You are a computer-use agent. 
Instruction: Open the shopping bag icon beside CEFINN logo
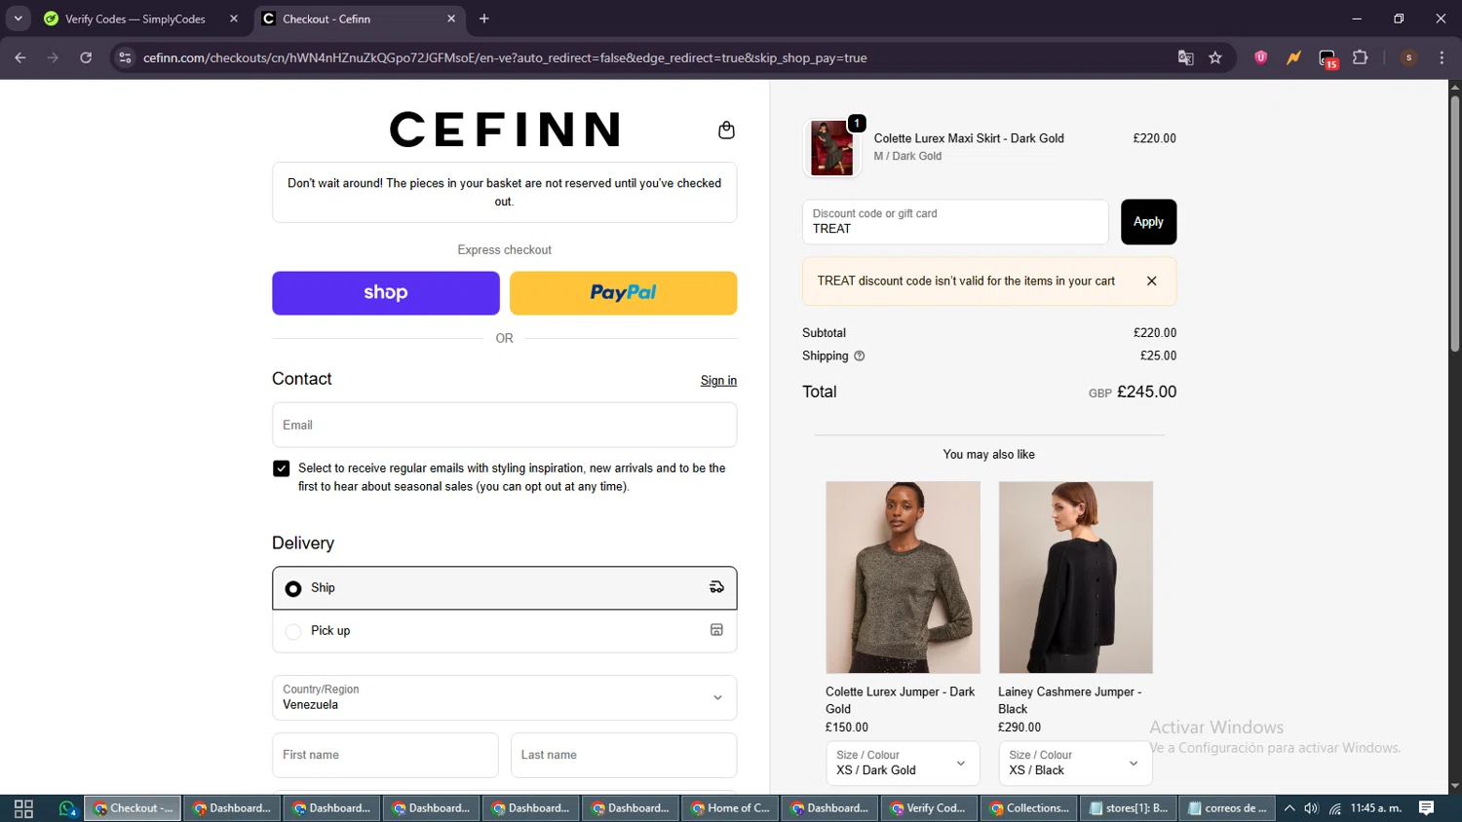click(x=726, y=131)
